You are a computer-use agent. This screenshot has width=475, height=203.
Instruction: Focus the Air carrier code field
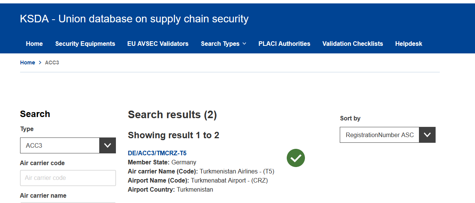click(68, 178)
